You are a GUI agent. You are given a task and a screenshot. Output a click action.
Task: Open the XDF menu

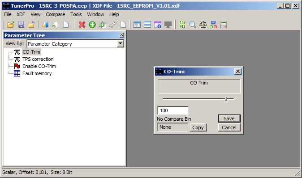click(21, 14)
